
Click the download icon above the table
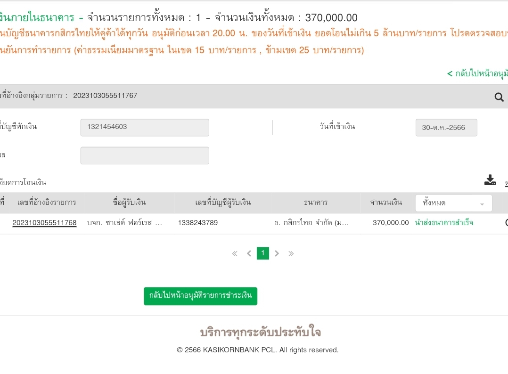[490, 180]
